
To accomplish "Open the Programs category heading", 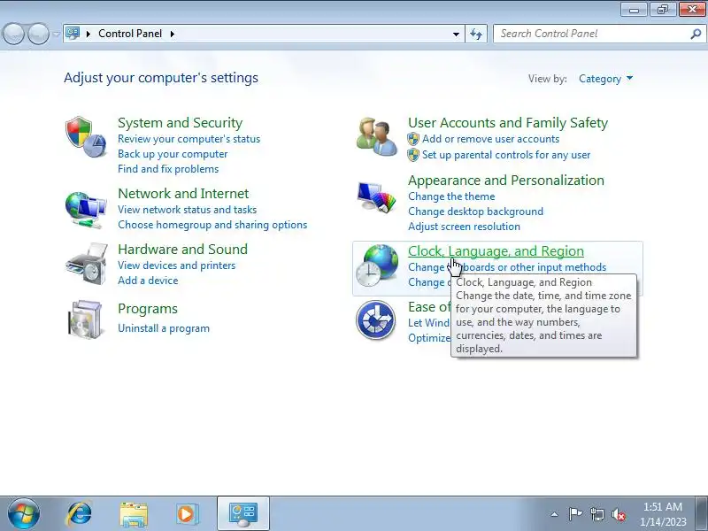I will 148,309.
